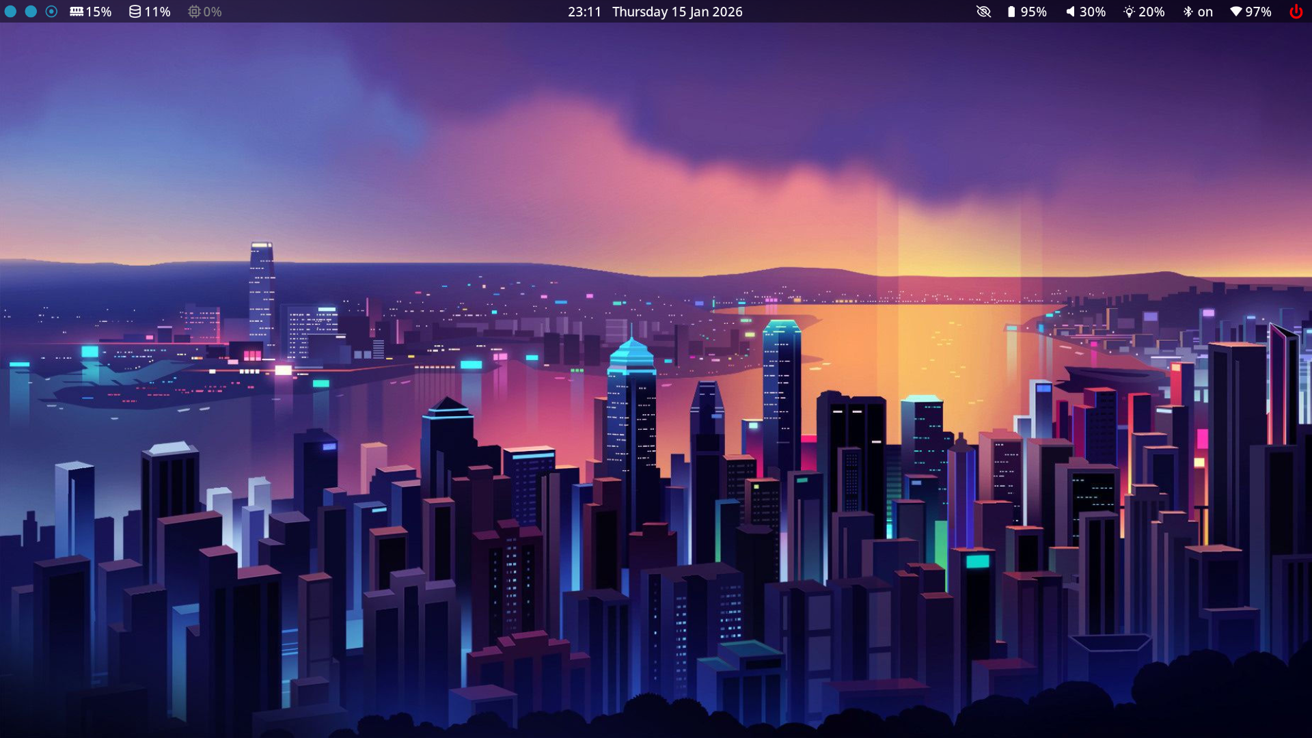1312x738 pixels.
Task: Mute audio via the speaker icon
Action: [x=1070, y=12]
